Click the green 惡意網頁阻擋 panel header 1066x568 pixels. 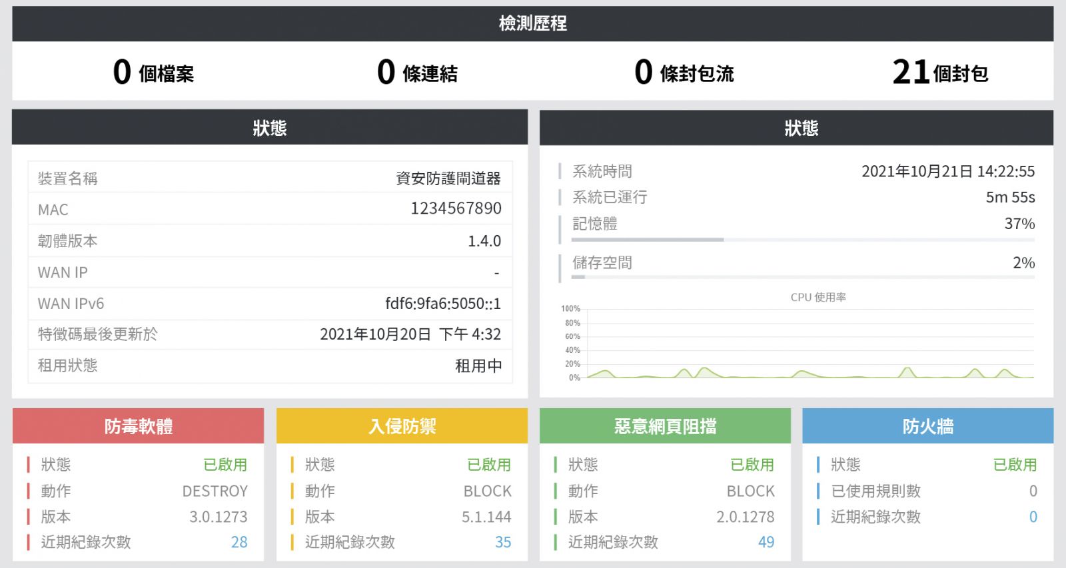(x=665, y=426)
